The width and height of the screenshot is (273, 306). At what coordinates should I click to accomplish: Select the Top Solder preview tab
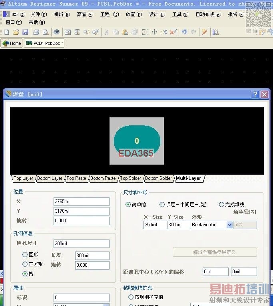pyautogui.click(x=130, y=178)
